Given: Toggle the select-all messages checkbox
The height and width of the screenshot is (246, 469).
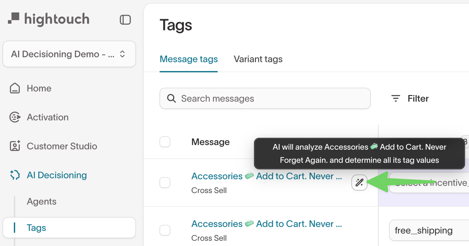Looking at the screenshot, I should pos(165,142).
